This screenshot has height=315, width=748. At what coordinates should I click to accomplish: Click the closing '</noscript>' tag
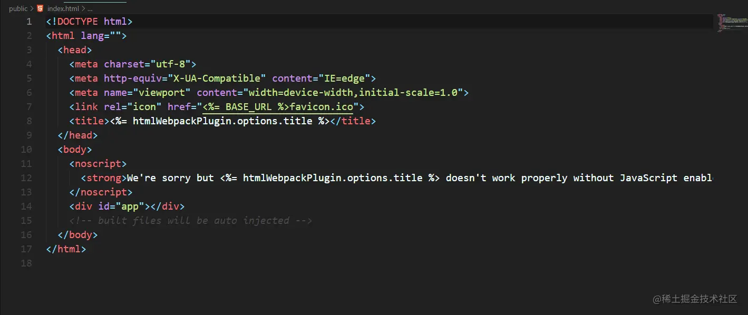(101, 192)
